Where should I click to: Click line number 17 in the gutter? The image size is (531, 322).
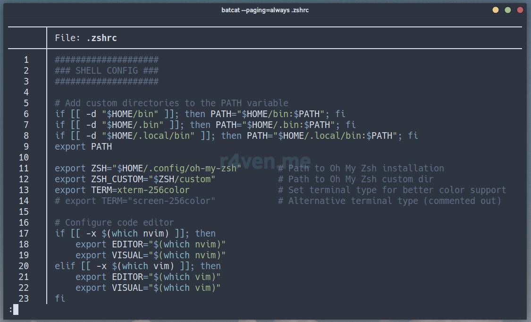tap(24, 233)
